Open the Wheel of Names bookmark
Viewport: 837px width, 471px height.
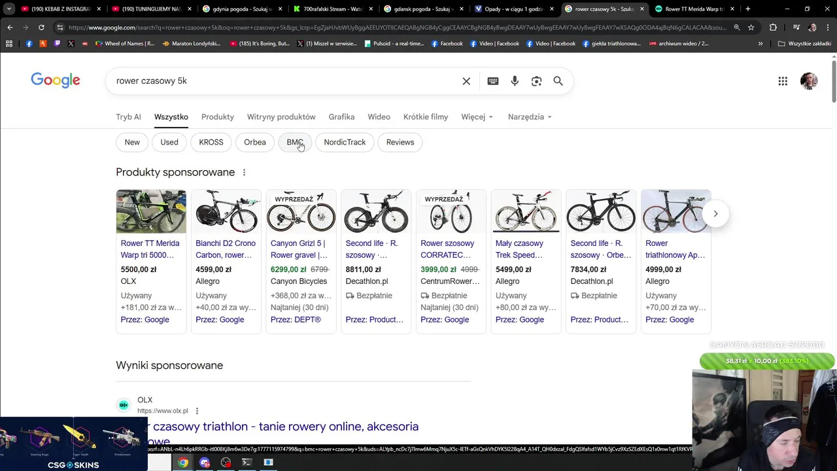click(125, 44)
